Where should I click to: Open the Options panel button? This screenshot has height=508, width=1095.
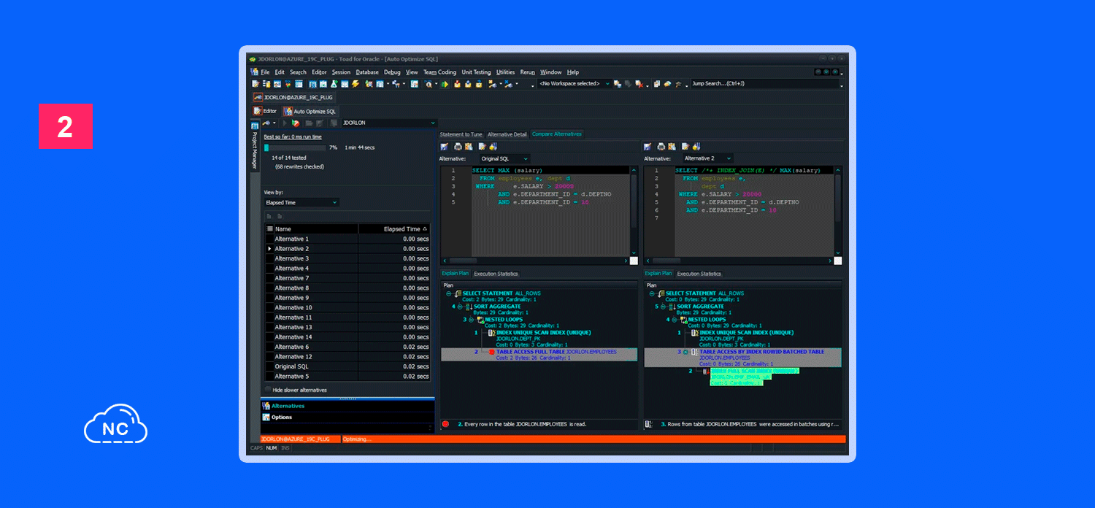pos(347,417)
